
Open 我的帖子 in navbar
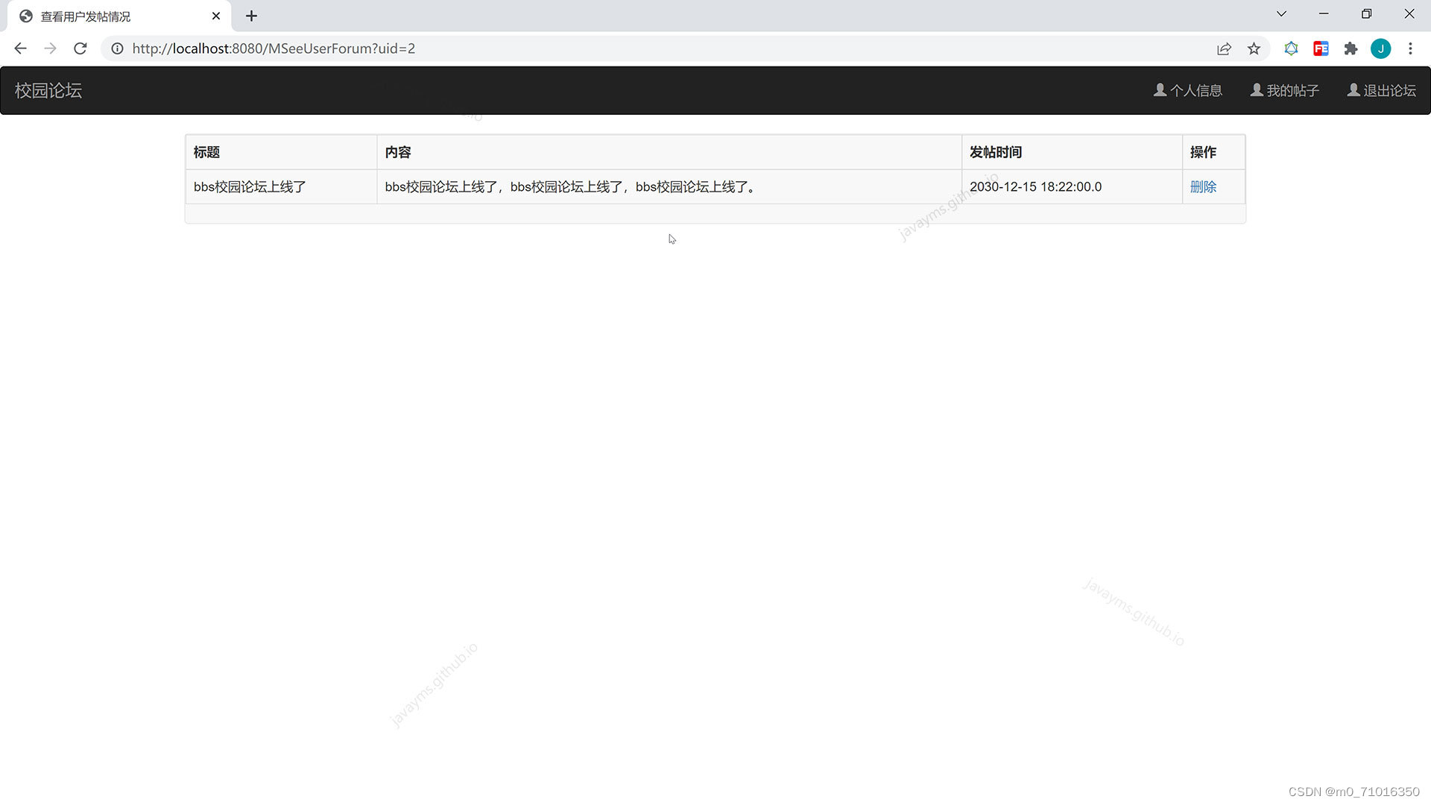click(x=1285, y=90)
